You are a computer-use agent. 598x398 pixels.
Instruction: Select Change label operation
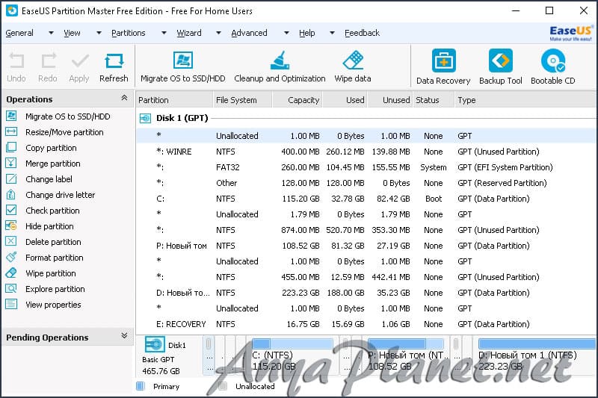pos(49,179)
